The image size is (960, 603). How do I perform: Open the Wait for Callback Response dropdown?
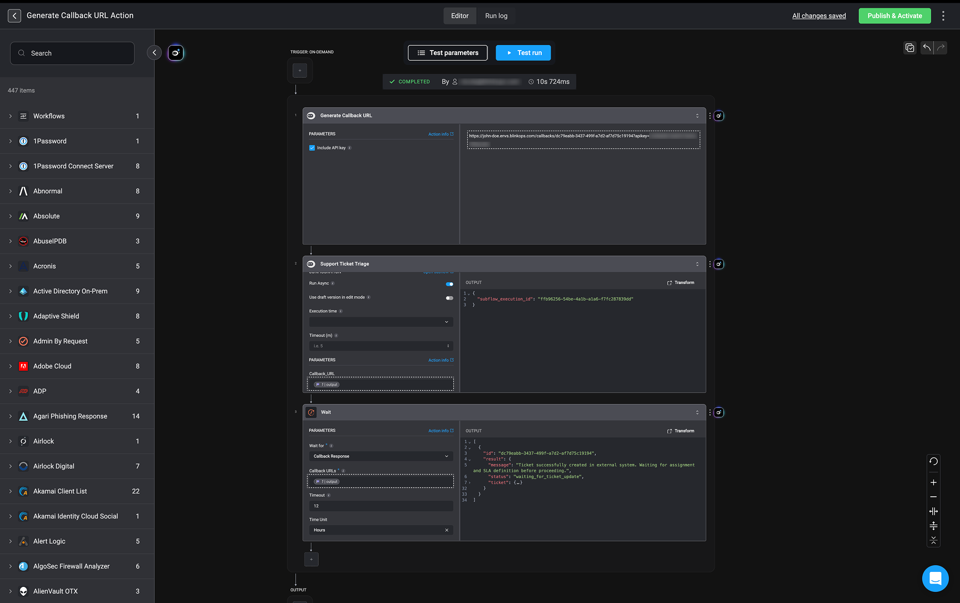380,456
